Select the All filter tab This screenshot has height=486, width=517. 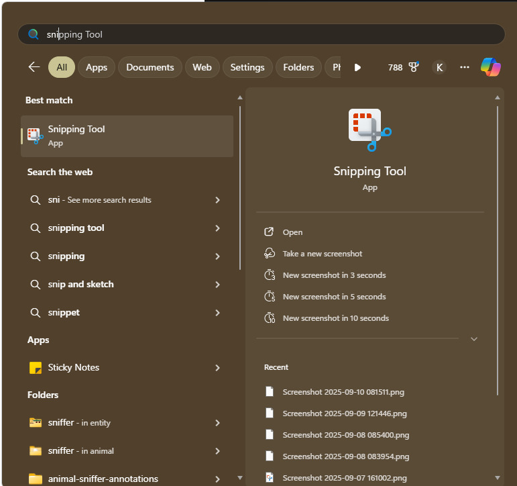click(x=62, y=67)
